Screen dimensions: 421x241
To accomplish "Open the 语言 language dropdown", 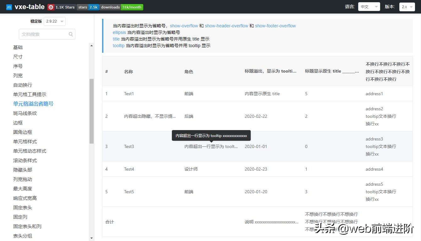I will click(x=369, y=7).
